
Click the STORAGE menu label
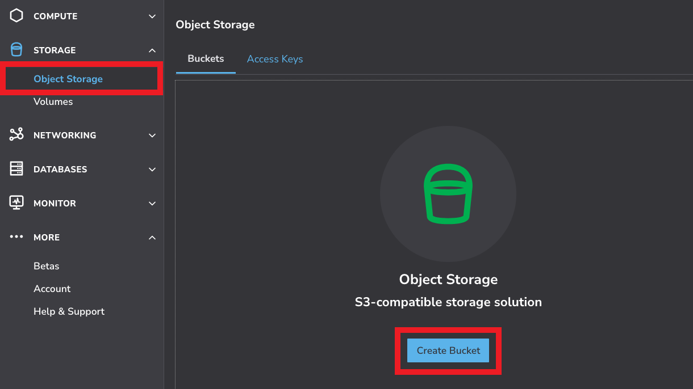55,50
